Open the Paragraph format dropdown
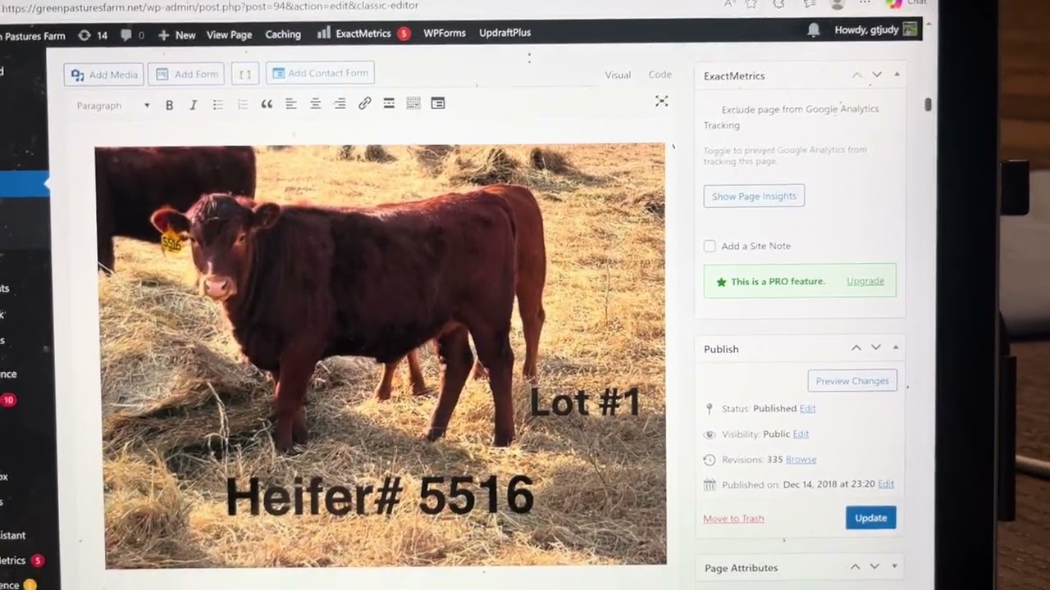The image size is (1050, 590). coord(112,106)
